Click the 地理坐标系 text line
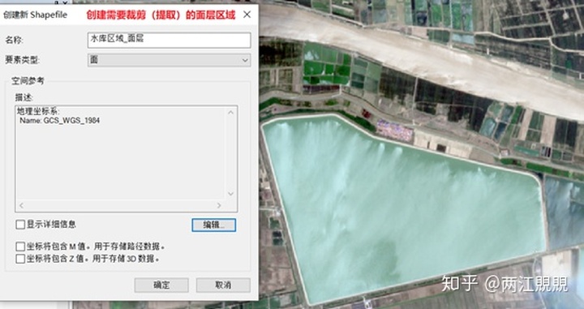 (38, 111)
